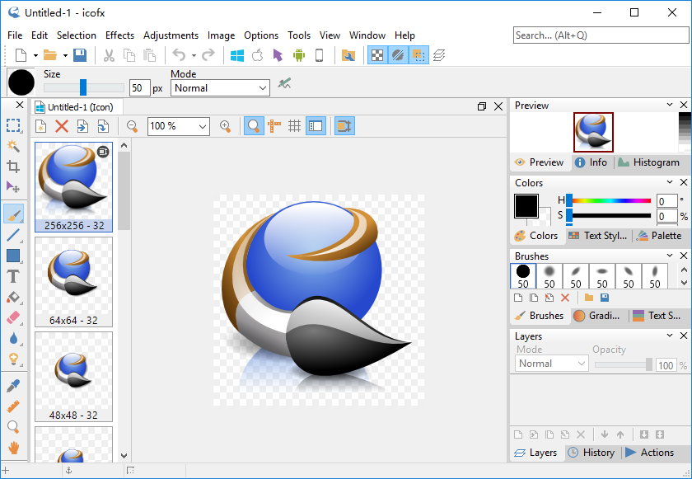The height and width of the screenshot is (479, 692).
Task: Select the Eraser tool
Action: 13,318
